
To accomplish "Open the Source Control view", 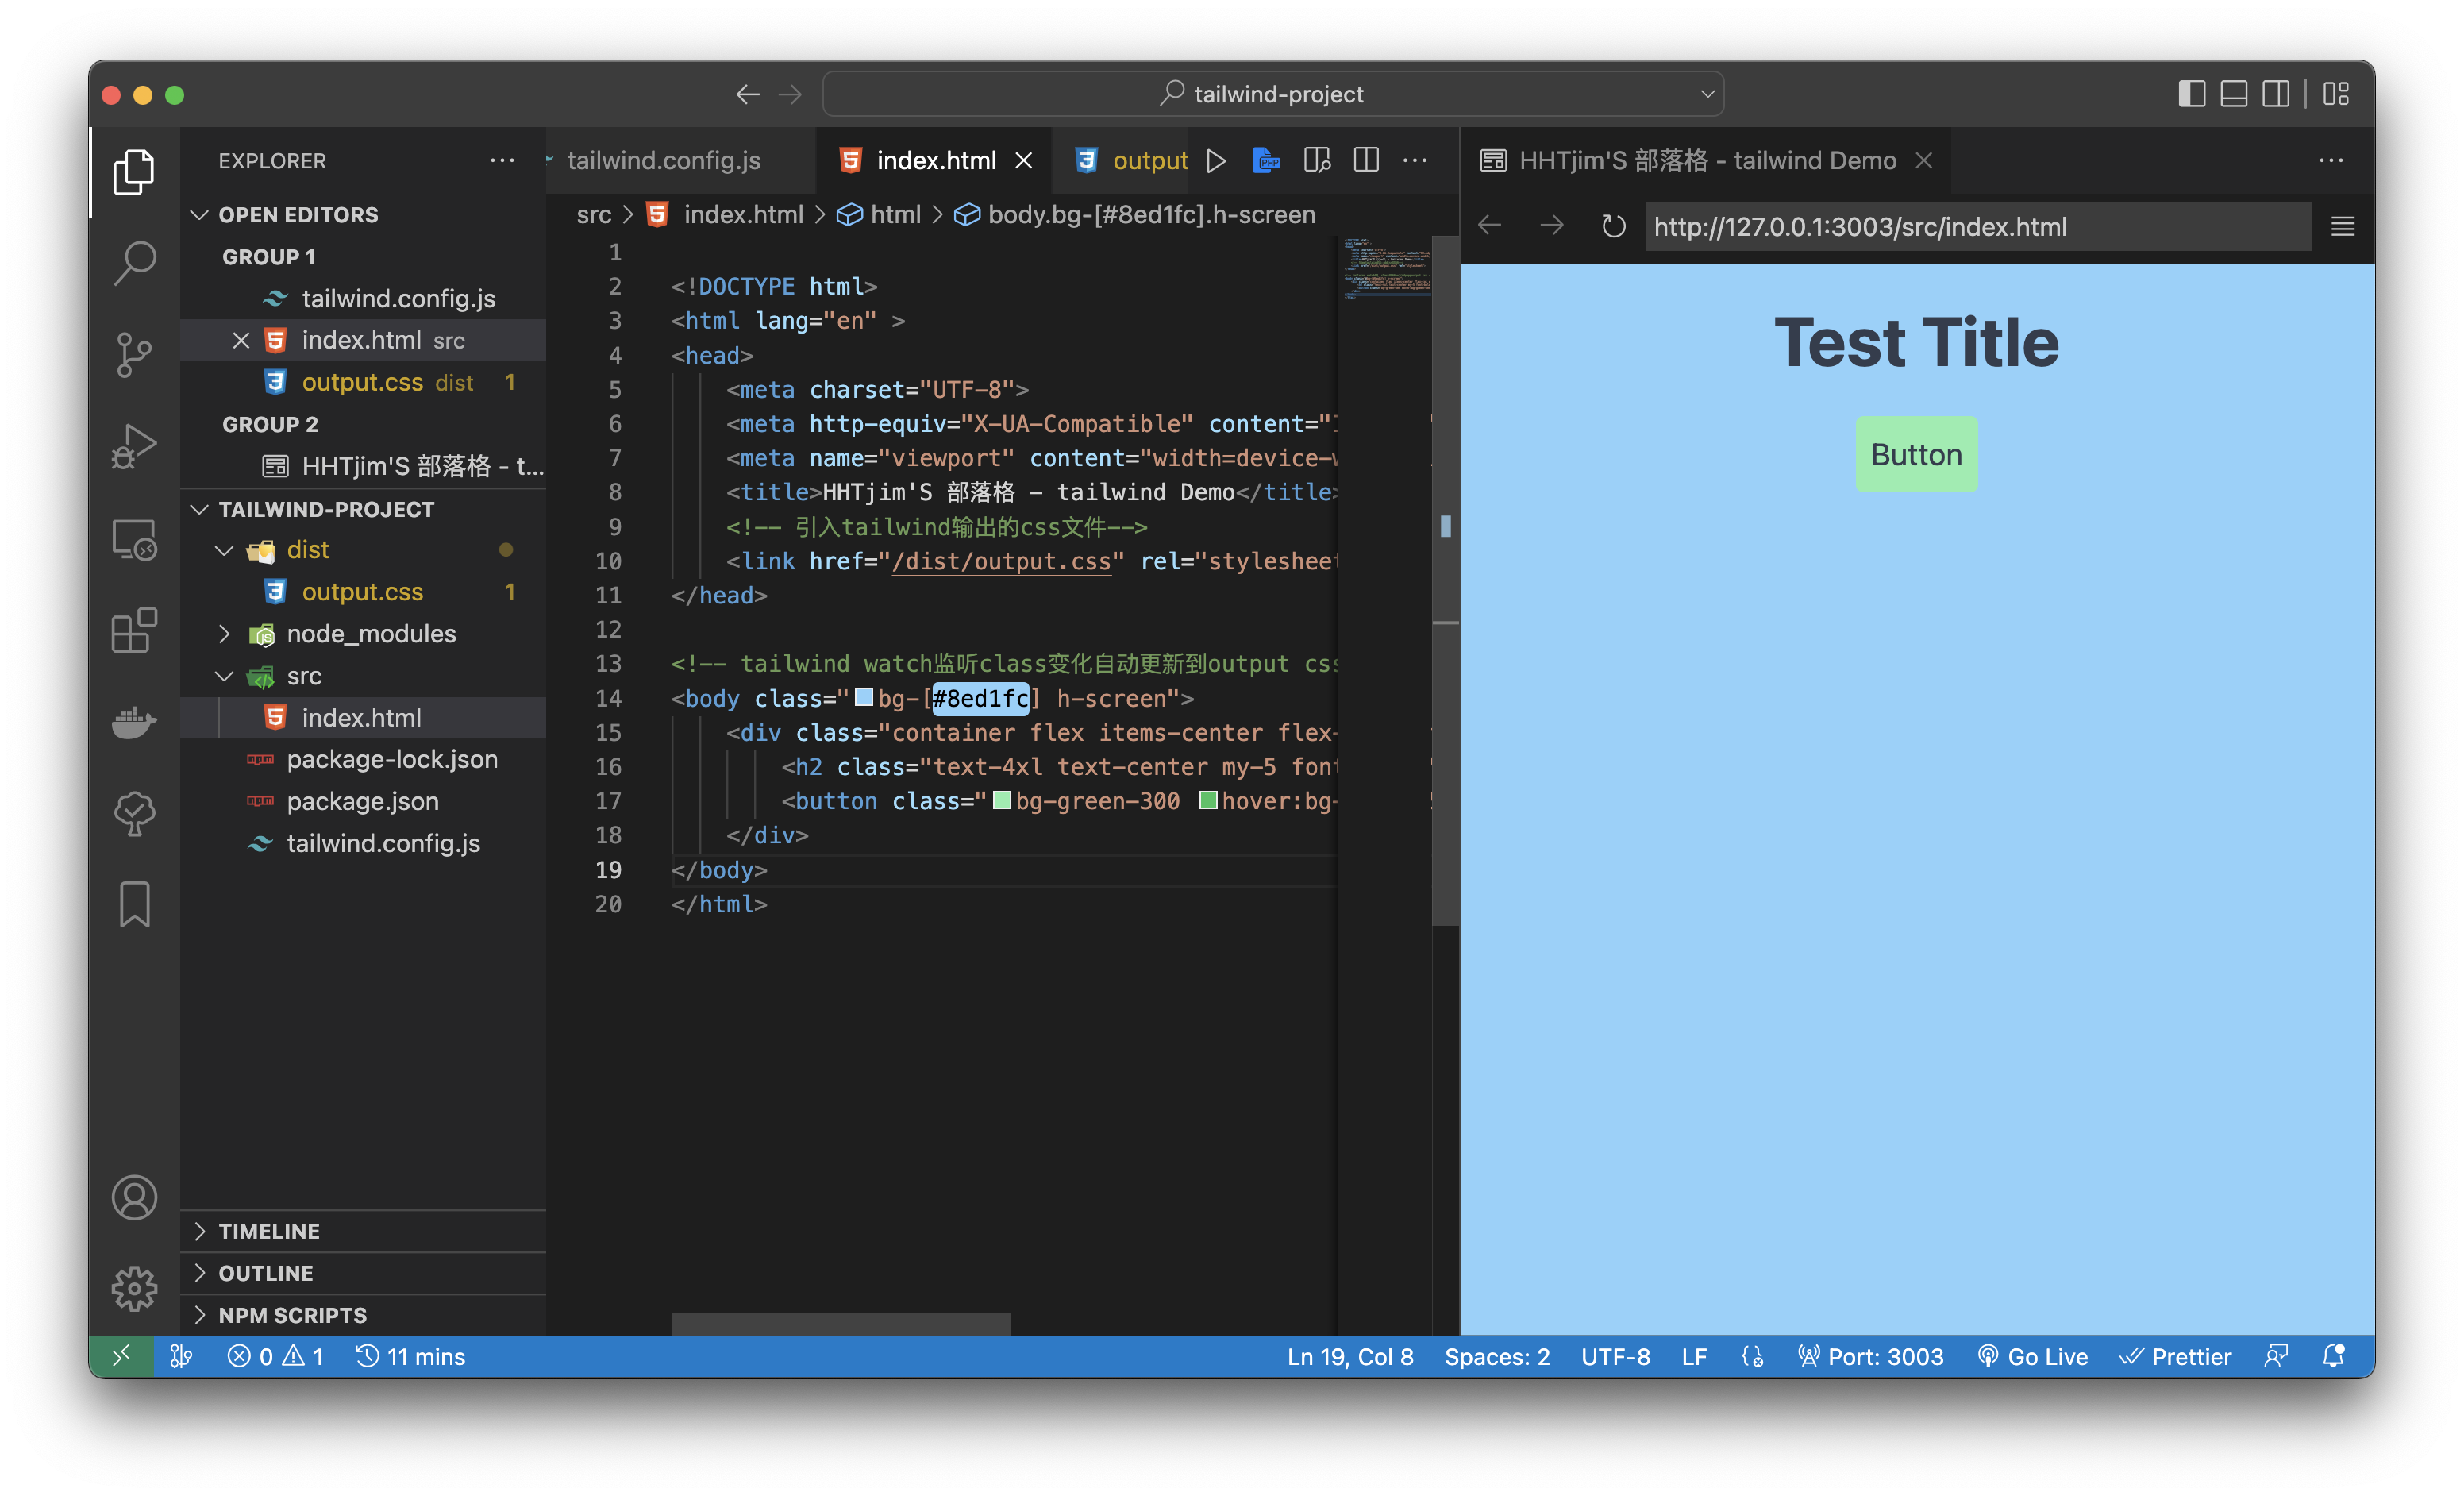I will coord(134,355).
